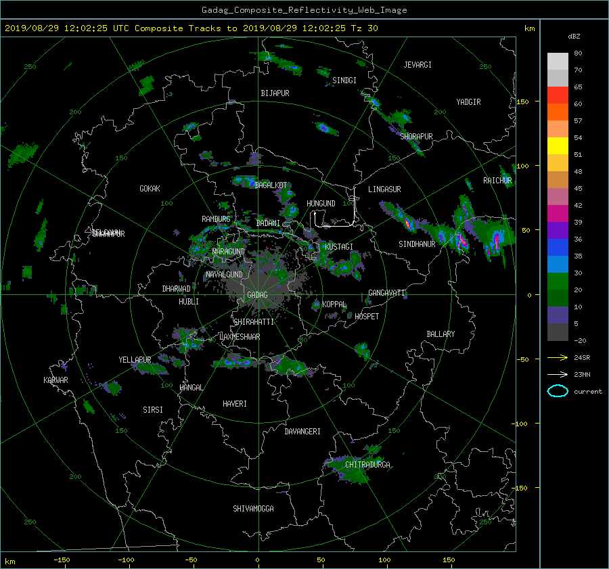The image size is (609, 569).
Task: Click the BAGALKOT city label
Action: click(x=271, y=185)
